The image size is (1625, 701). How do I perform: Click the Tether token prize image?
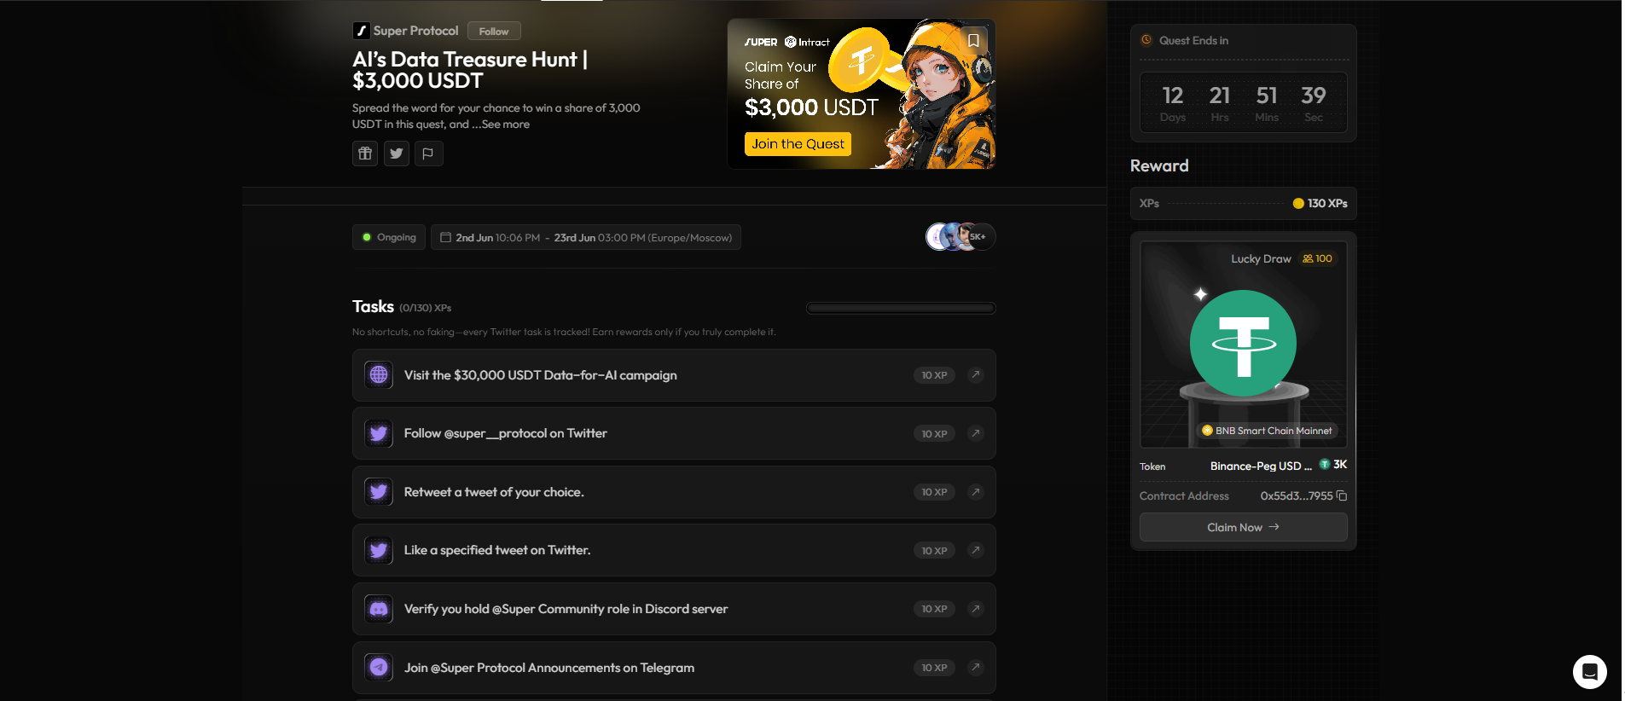pos(1243,344)
